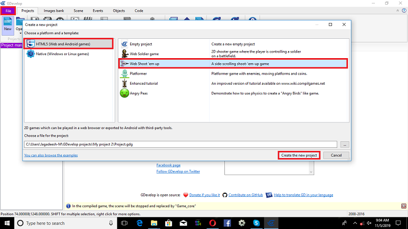The image size is (408, 229).
Task: Open the File menu
Action: click(x=8, y=11)
